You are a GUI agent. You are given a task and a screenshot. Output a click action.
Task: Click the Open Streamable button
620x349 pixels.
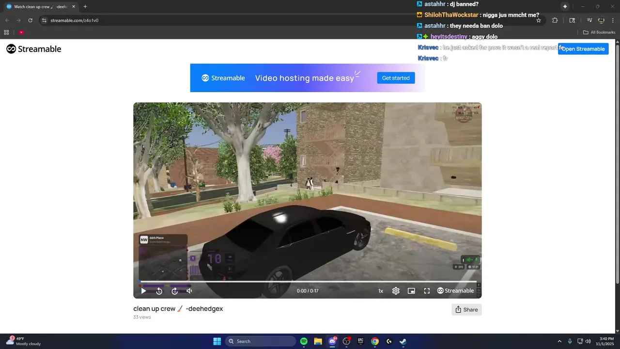[x=583, y=49]
